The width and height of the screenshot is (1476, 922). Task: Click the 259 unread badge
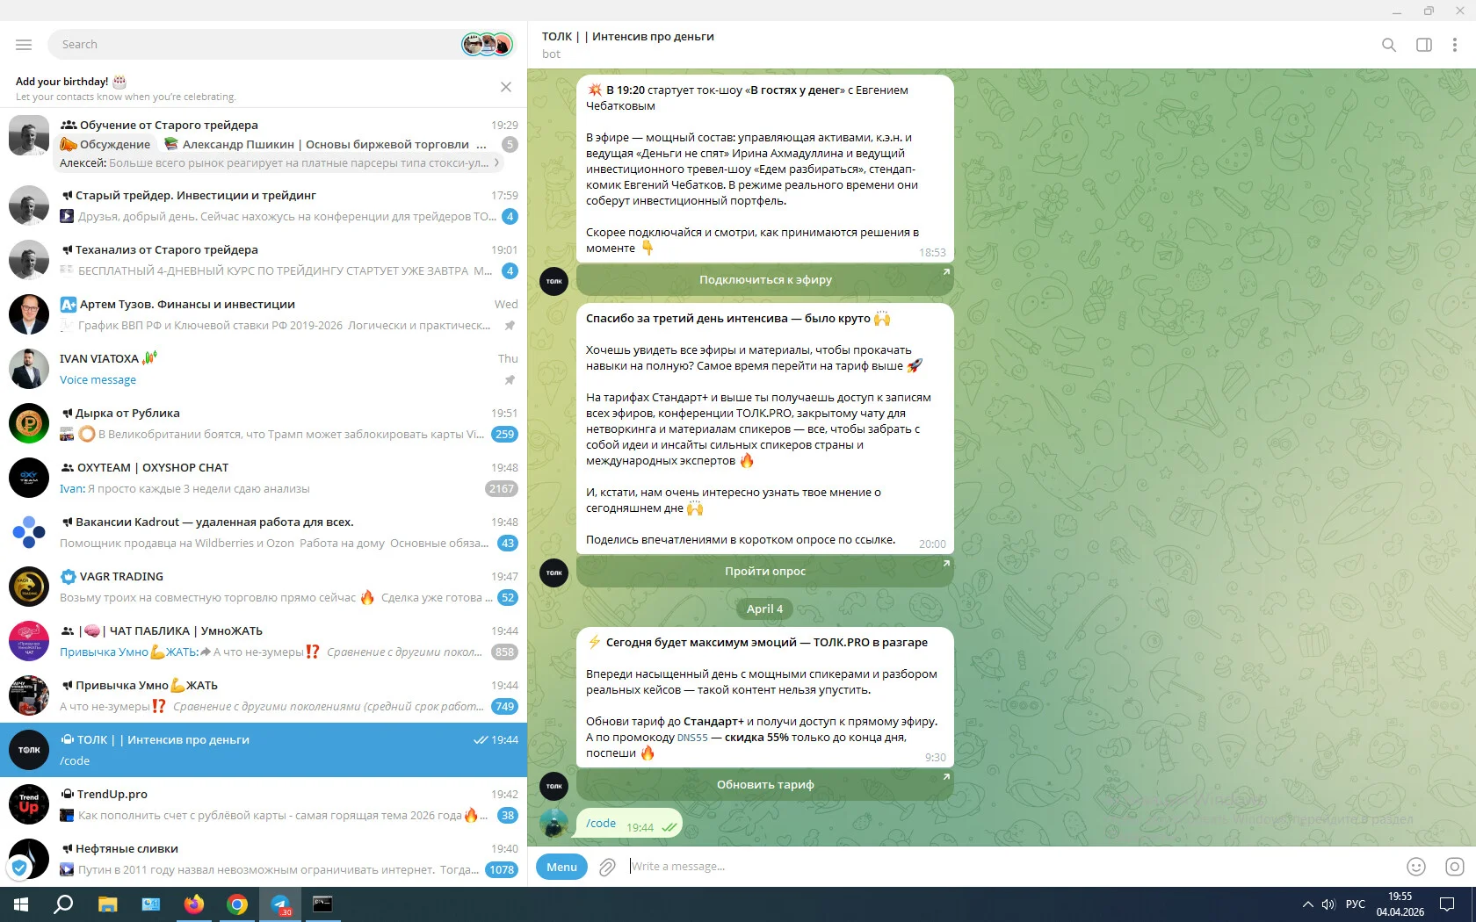point(505,435)
